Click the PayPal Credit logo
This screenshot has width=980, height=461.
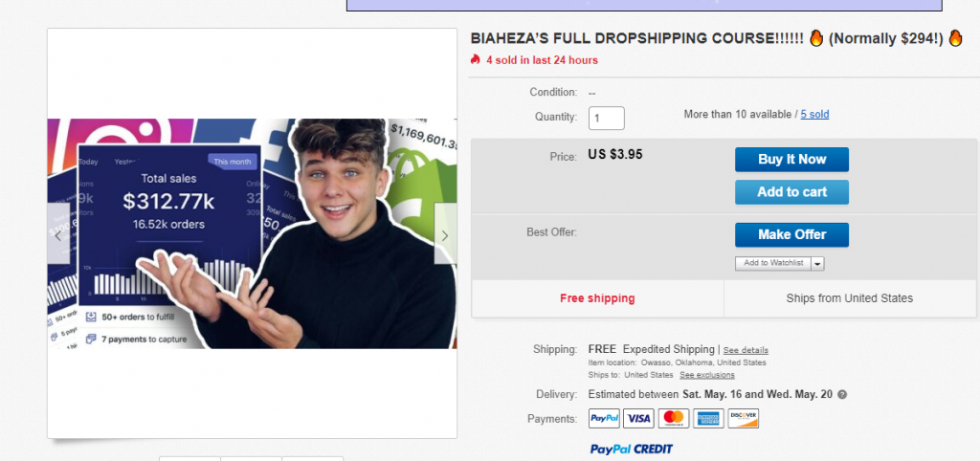tap(631, 449)
